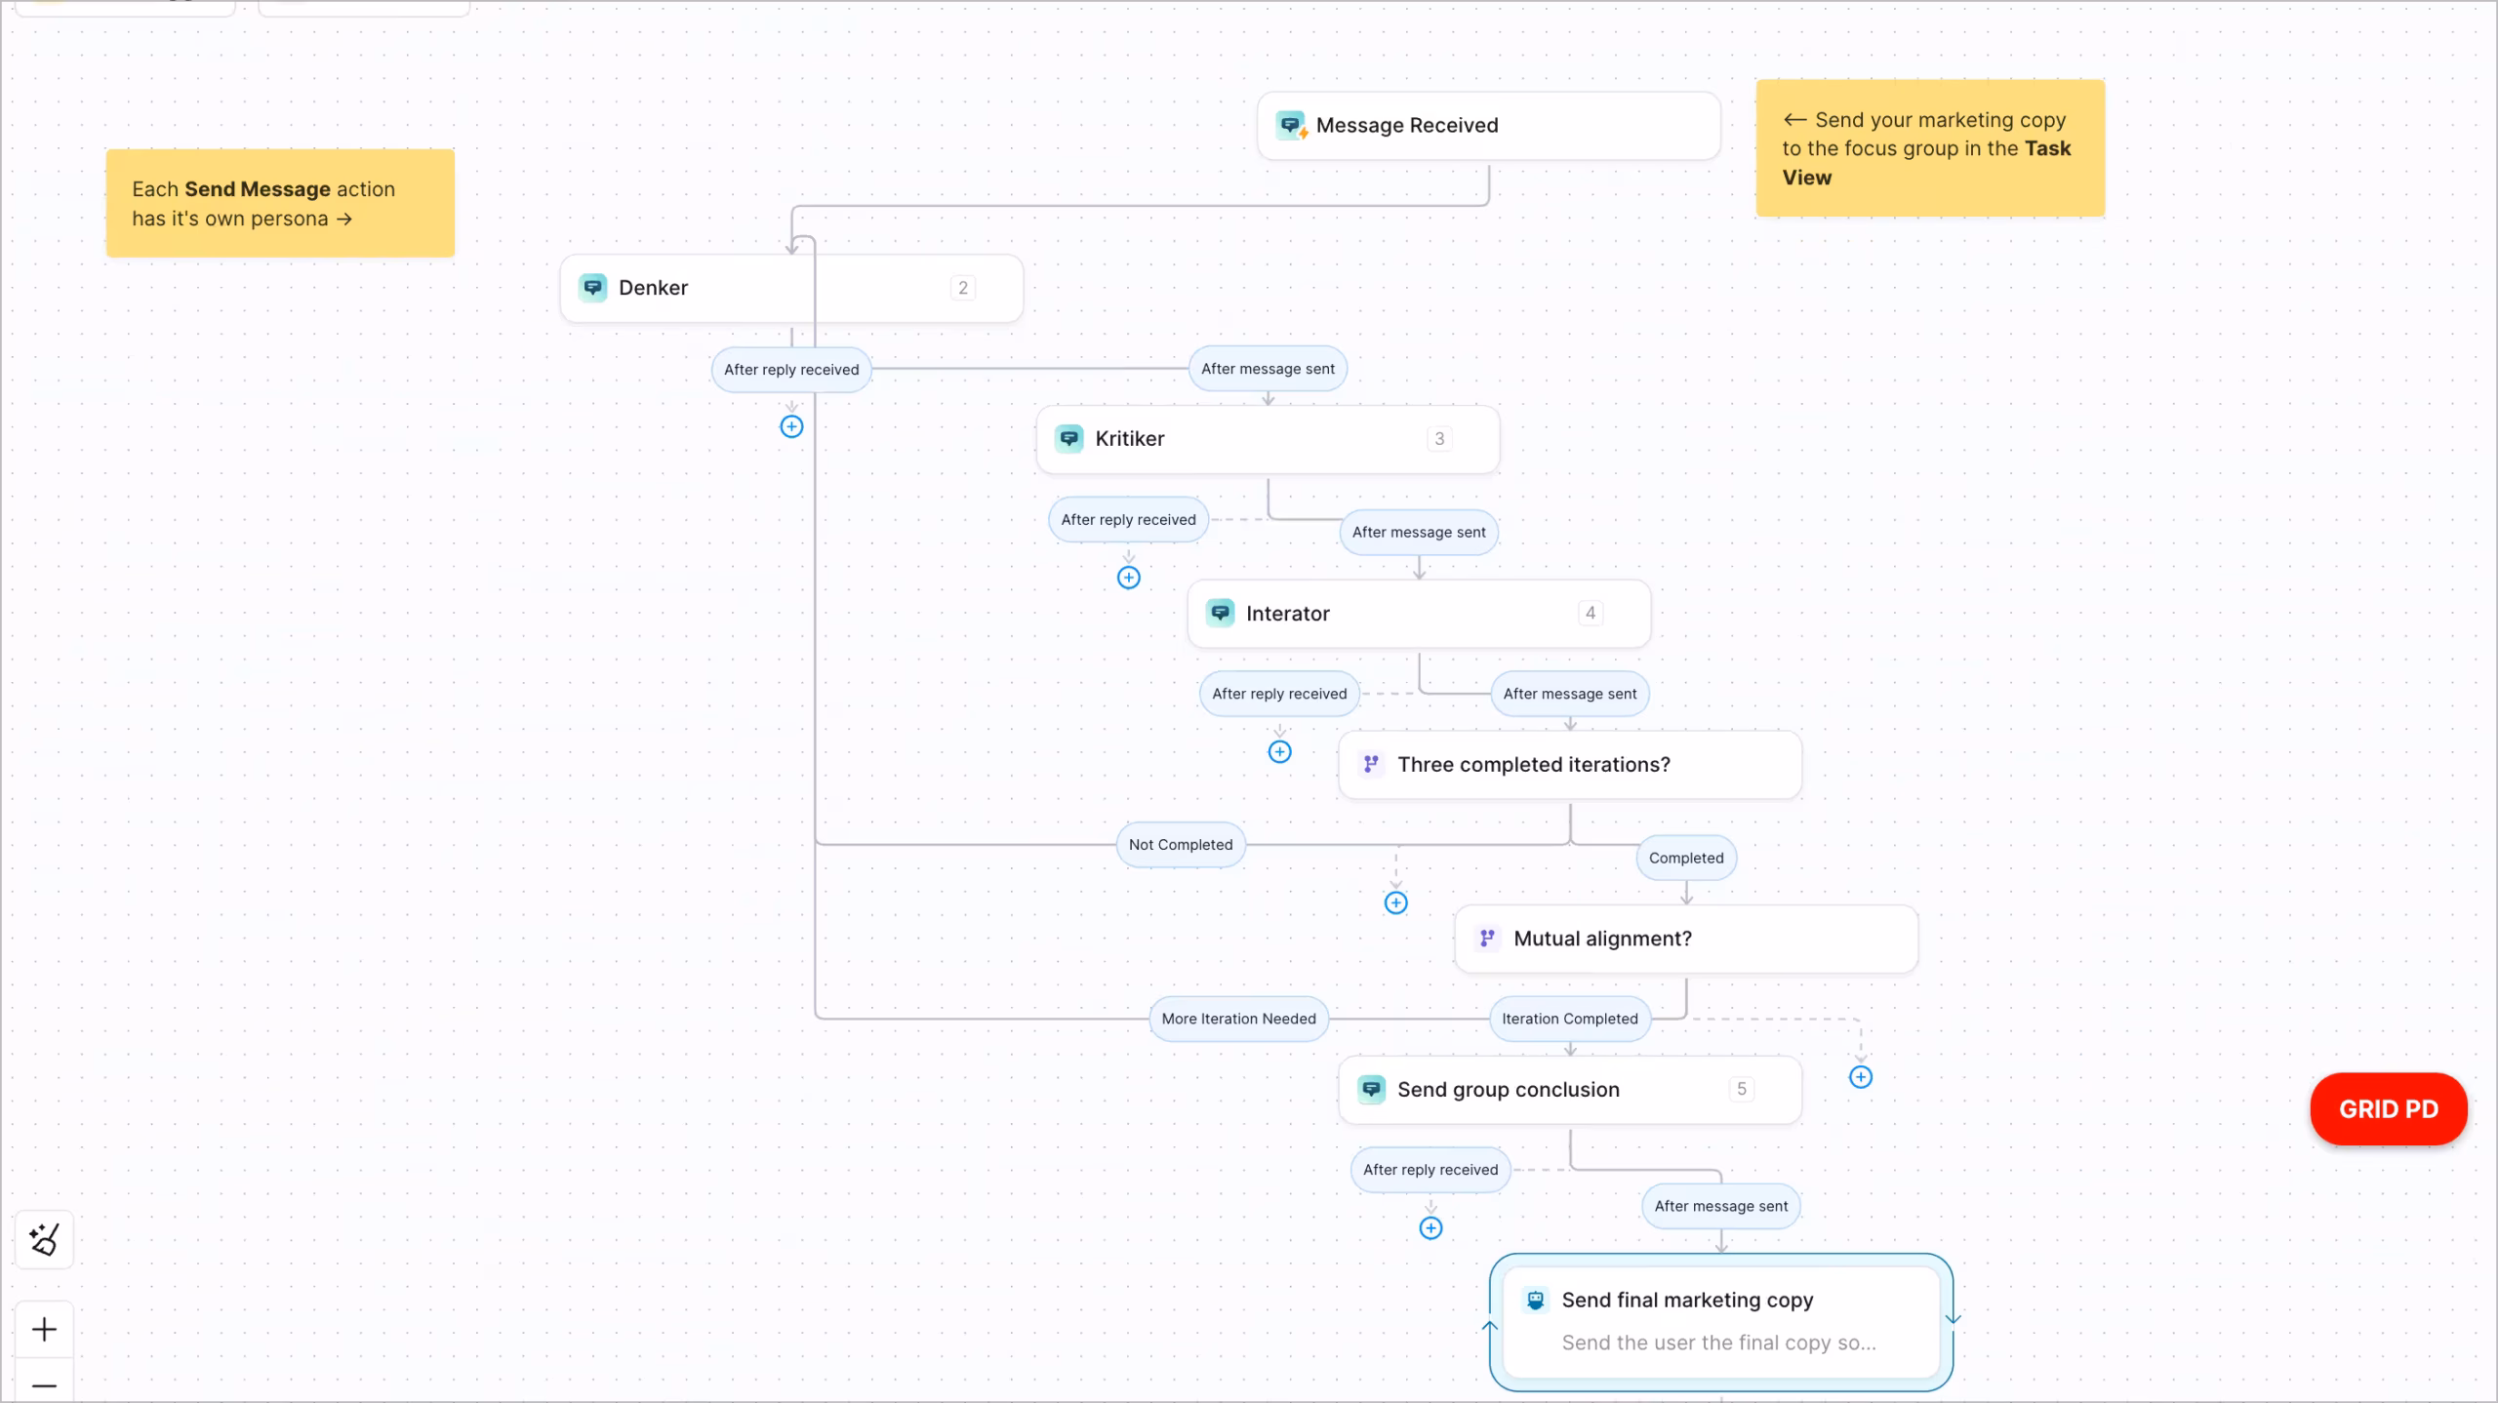The image size is (2498, 1403).
Task: Click the Send Message persona sticky note
Action: coord(280,203)
